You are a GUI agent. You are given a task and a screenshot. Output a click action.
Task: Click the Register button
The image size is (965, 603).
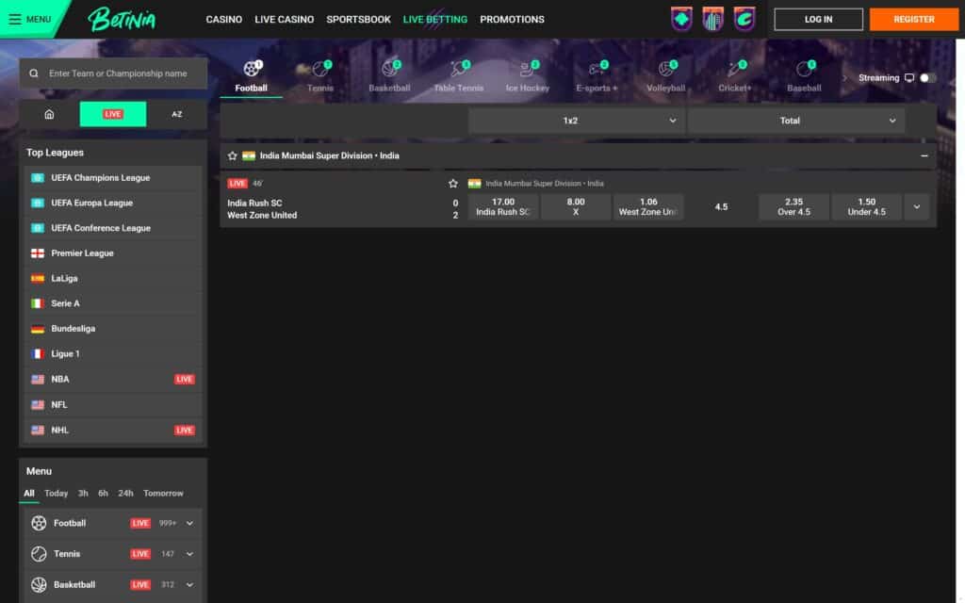(913, 19)
